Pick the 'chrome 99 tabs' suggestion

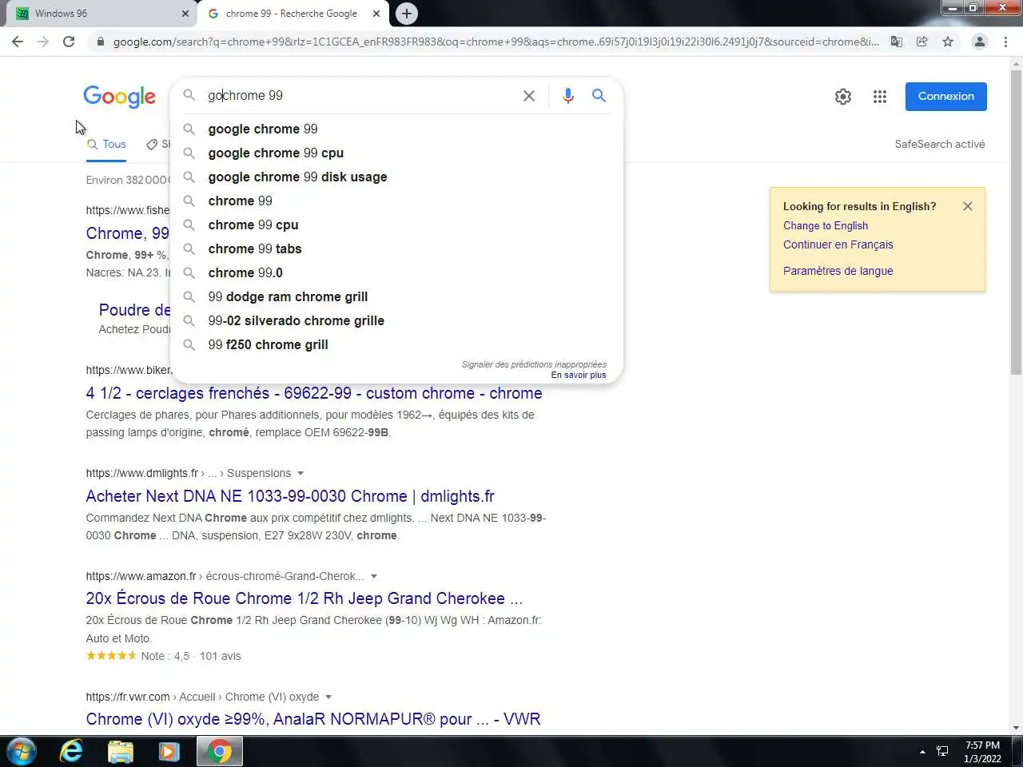click(x=396, y=248)
